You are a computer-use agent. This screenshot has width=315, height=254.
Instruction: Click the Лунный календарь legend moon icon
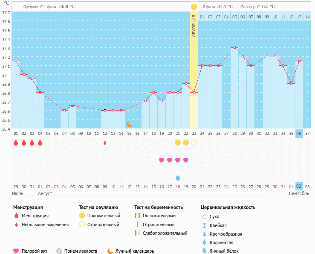click(x=110, y=251)
